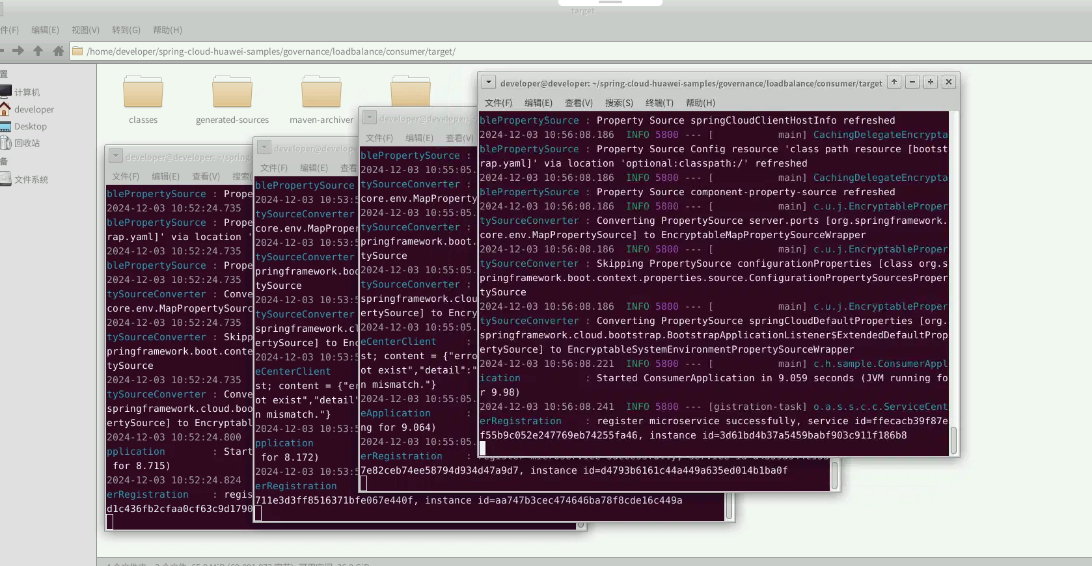This screenshot has width=1092, height=566.
Task: Open 编辑(E) menu in the file manager
Action: pos(45,30)
